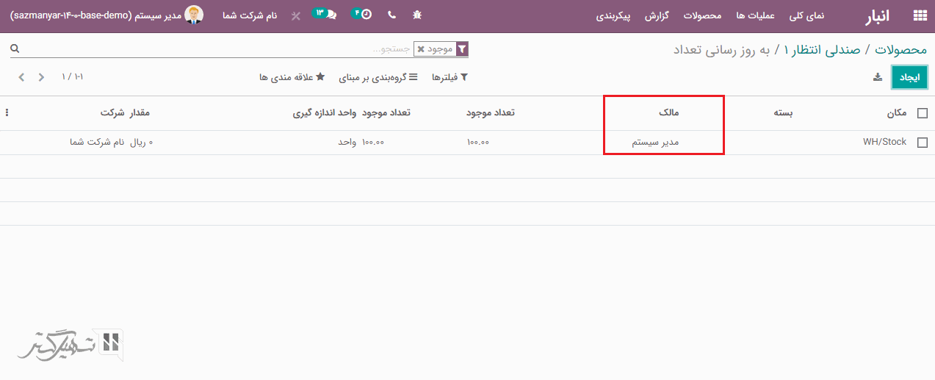
Task: Click the phone icon in top bar
Action: click(x=391, y=15)
